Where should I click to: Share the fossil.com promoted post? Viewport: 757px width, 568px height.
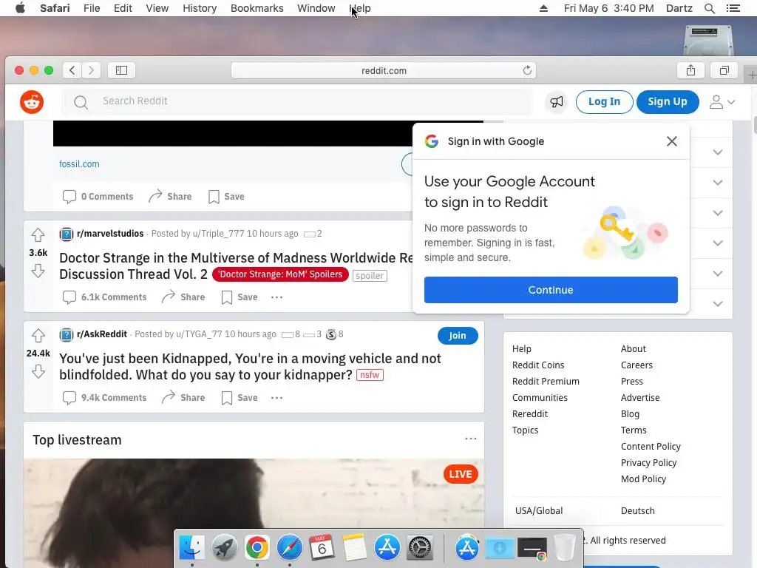[170, 197]
